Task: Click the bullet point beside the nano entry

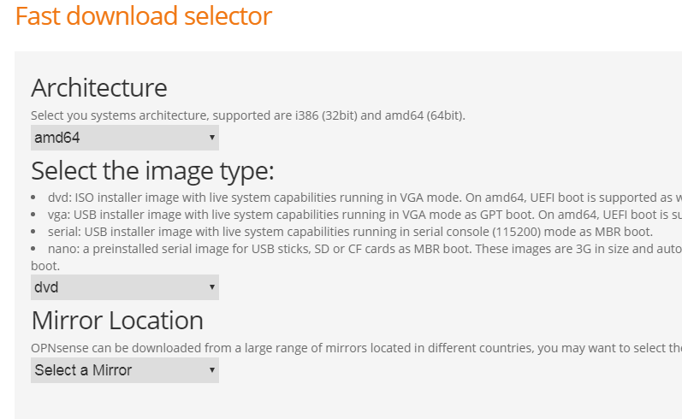Action: (35, 249)
